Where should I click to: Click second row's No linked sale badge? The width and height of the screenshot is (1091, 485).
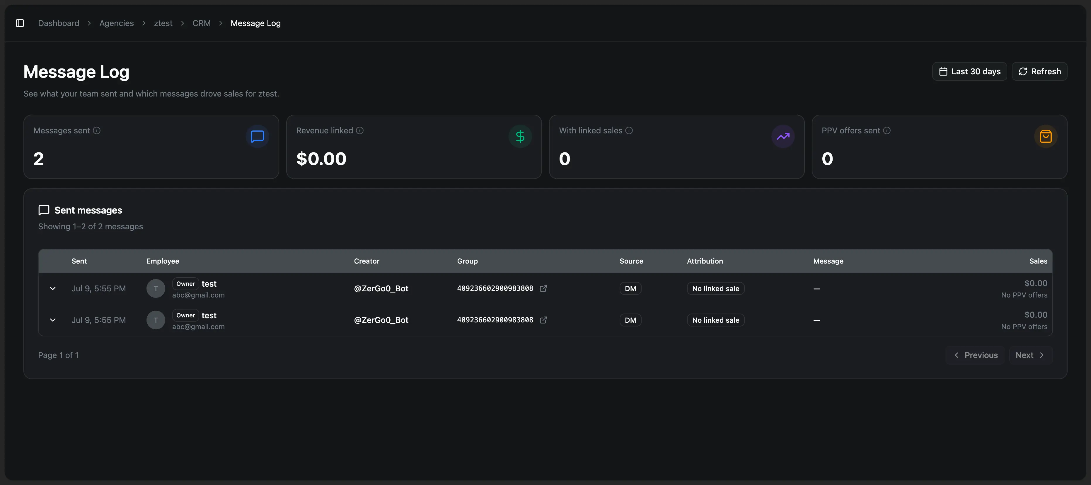click(x=715, y=320)
